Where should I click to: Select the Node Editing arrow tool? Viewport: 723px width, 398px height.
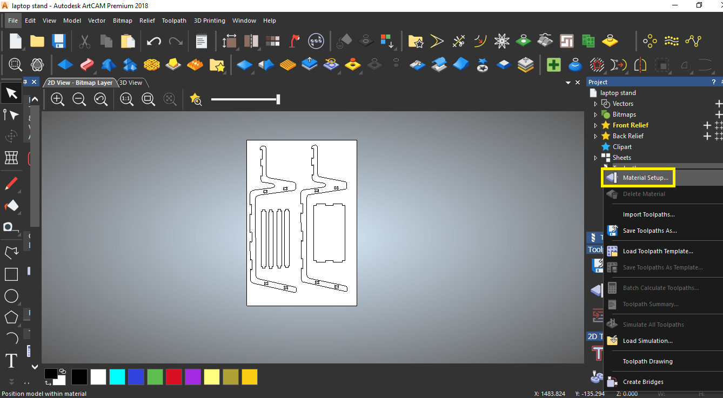point(11,115)
